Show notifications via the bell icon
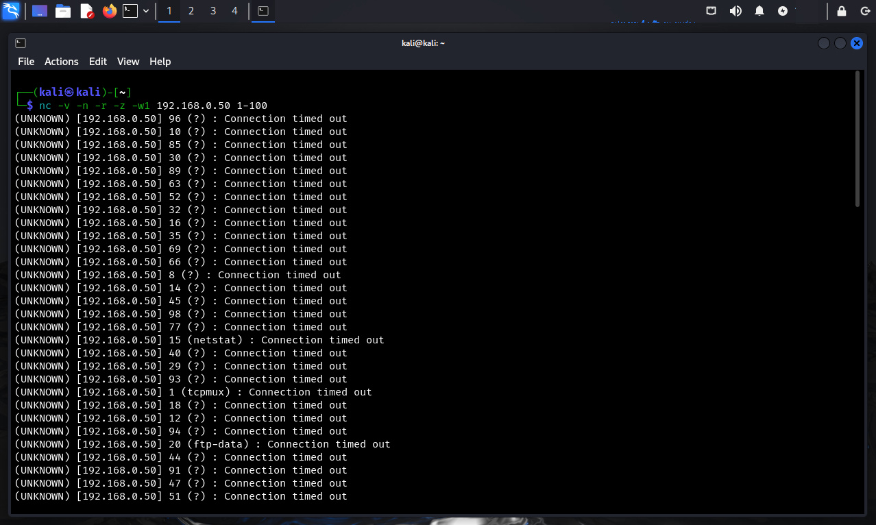 [759, 11]
